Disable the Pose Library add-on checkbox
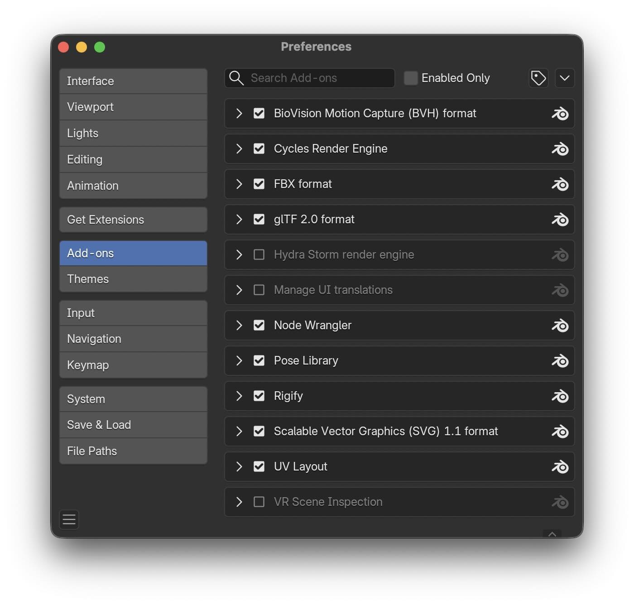The height and width of the screenshot is (605, 634). 259,360
